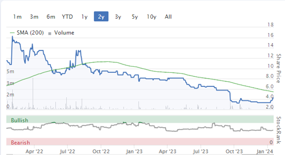The width and height of the screenshot is (285, 155).
Task: Click the 2m volume axis label
Action: click(x=10, y=95)
